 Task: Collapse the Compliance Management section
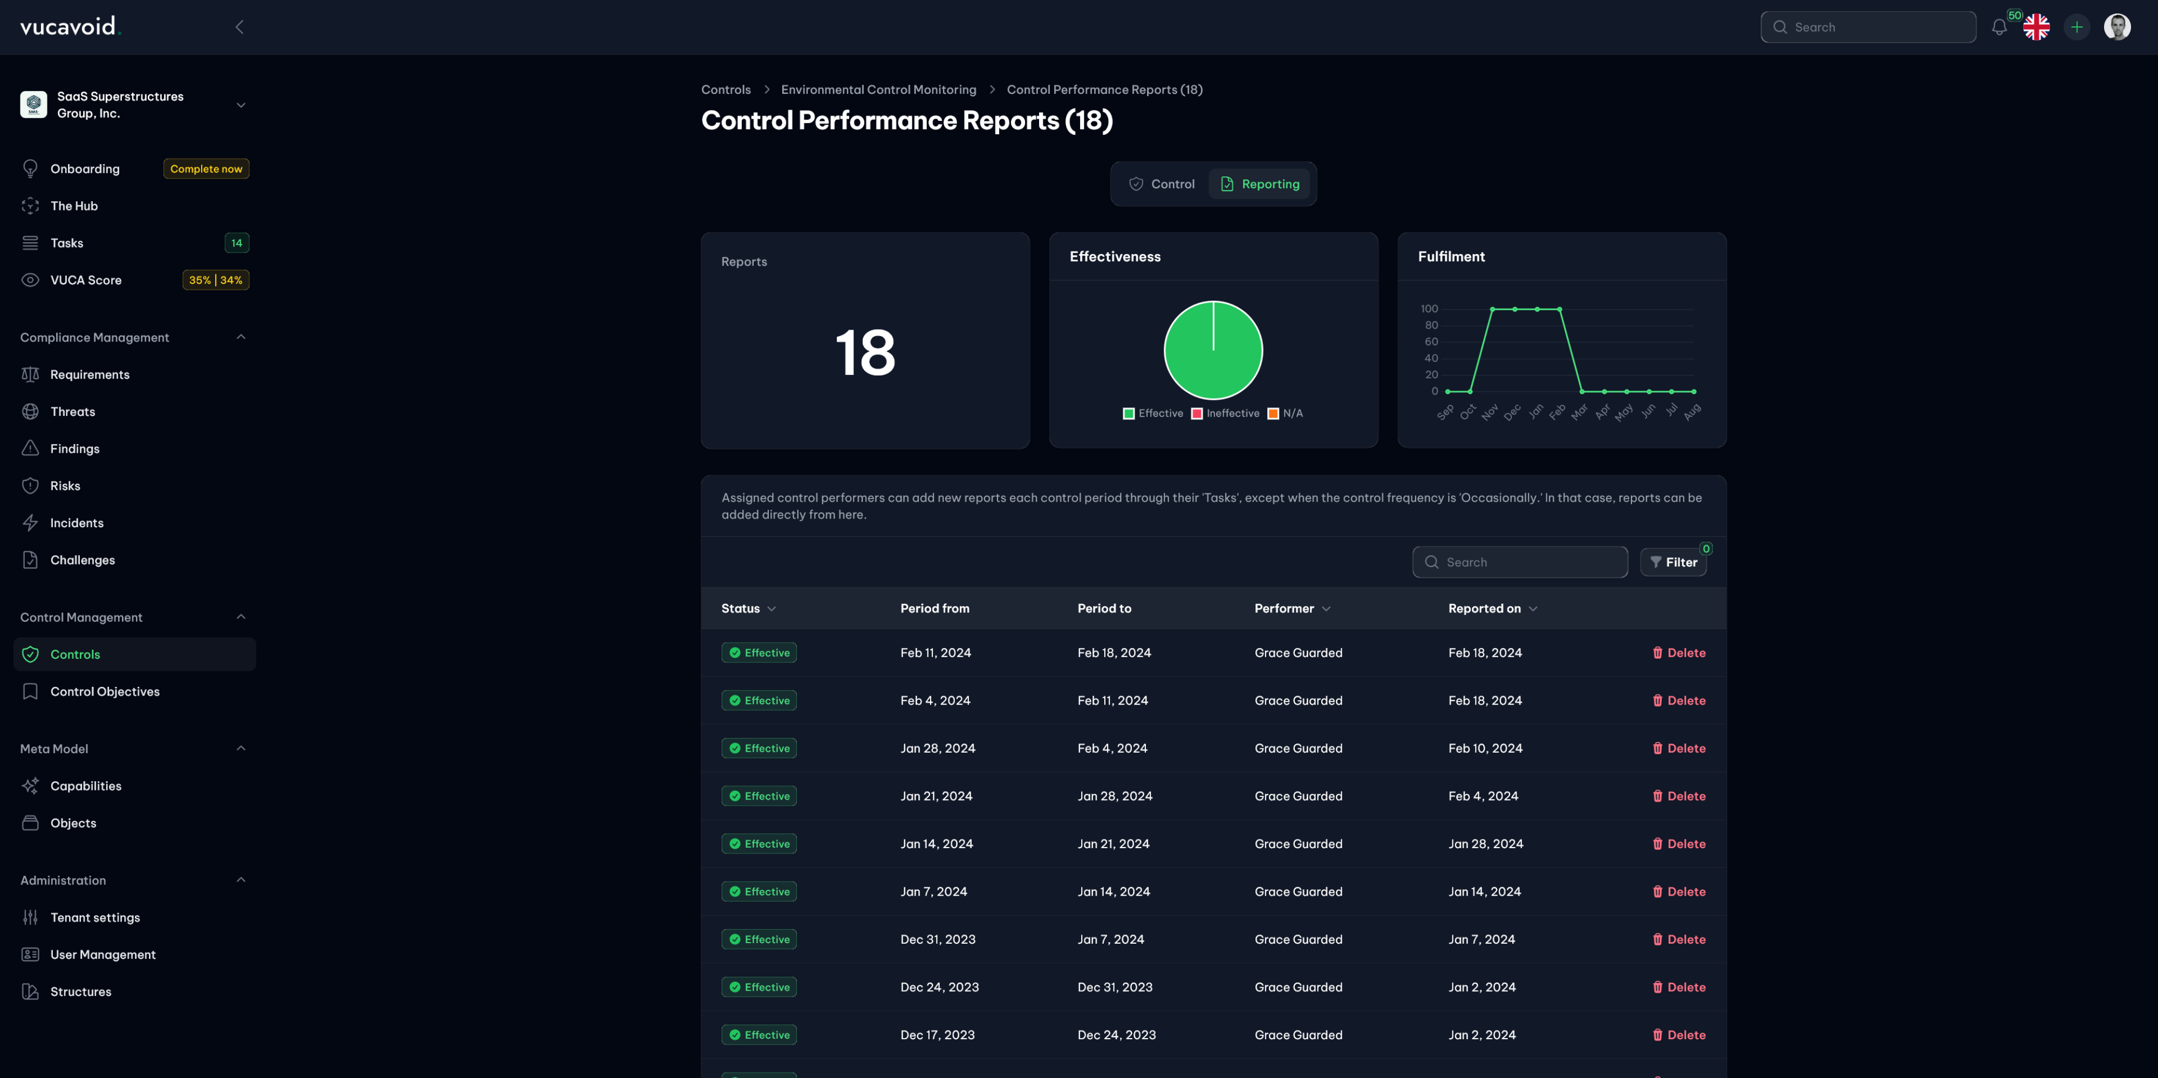241,337
